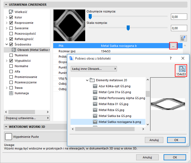
Task: Enable the Promieniowanie checkbox
Action: coord(11,77)
